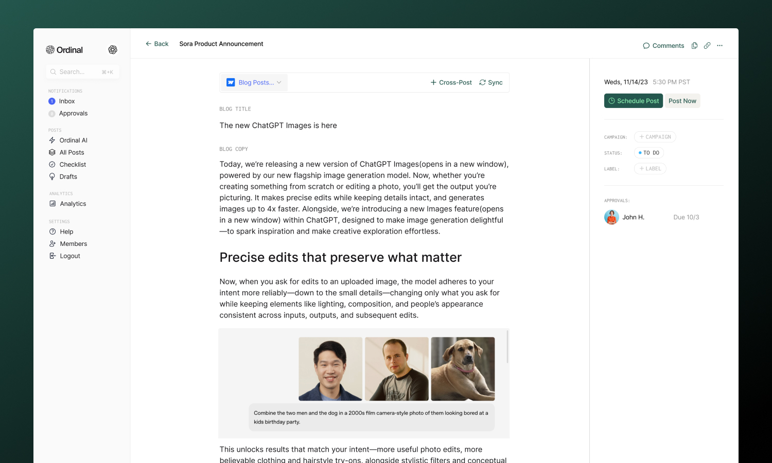This screenshot has height=463, width=772.
Task: Add a label via the Label tag
Action: (650, 169)
